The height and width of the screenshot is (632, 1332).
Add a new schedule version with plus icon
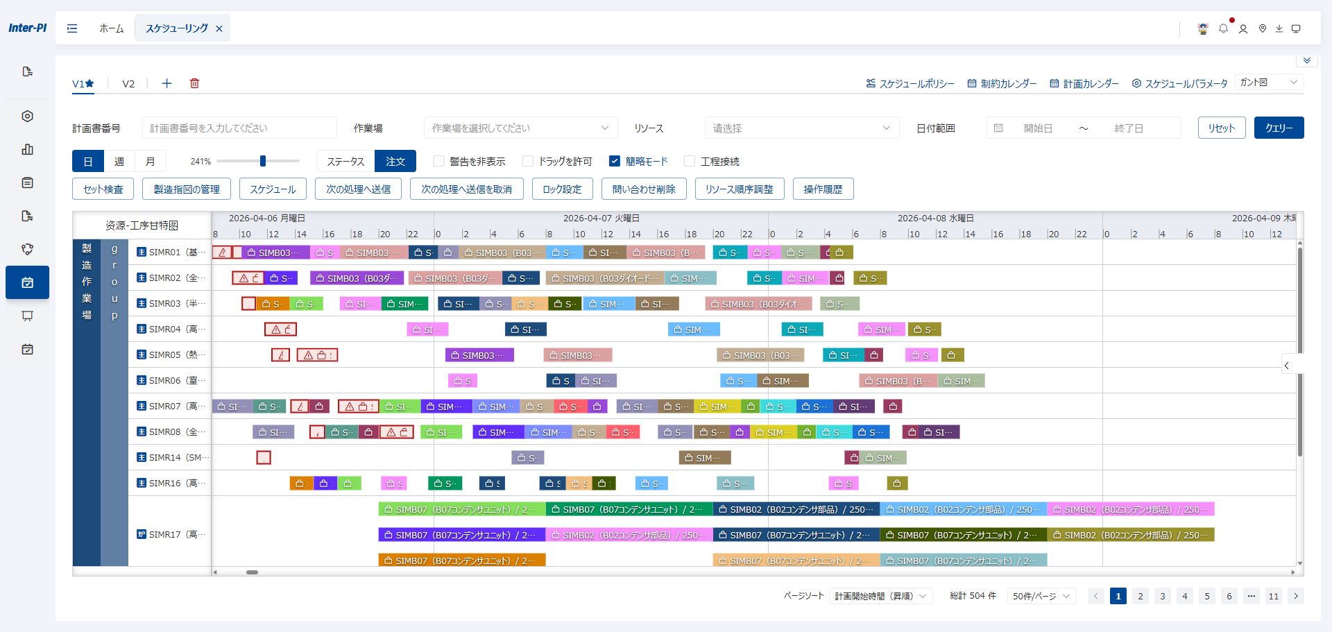point(166,83)
